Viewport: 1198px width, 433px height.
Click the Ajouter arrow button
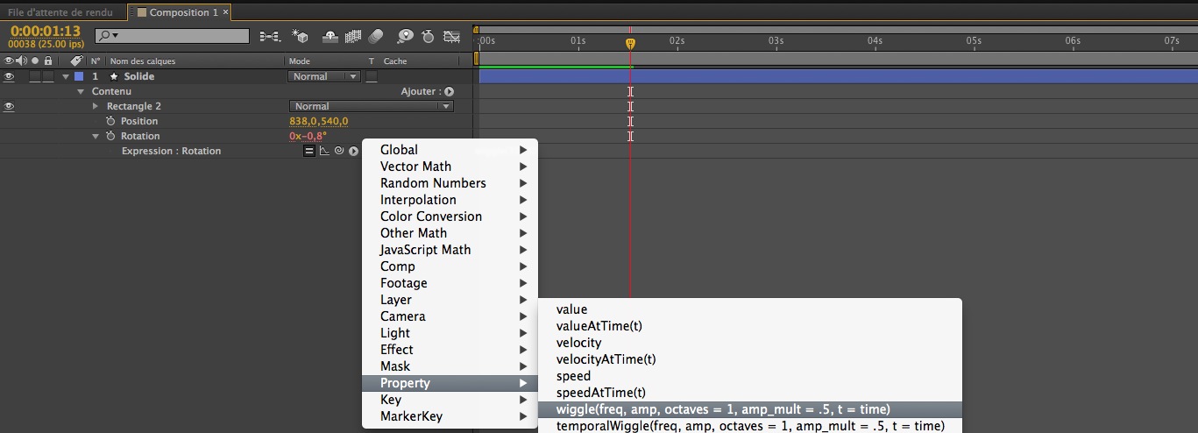point(449,91)
